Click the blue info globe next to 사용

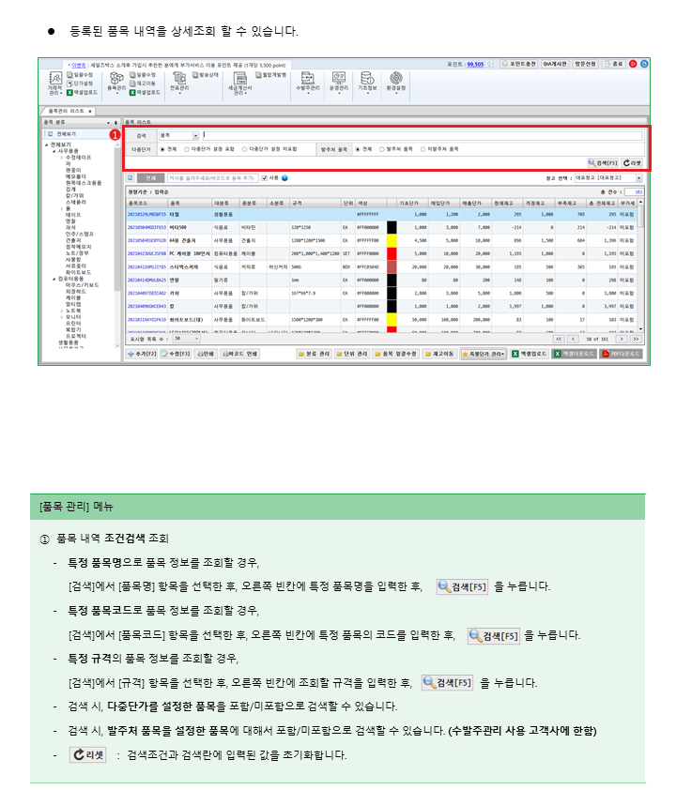click(284, 178)
